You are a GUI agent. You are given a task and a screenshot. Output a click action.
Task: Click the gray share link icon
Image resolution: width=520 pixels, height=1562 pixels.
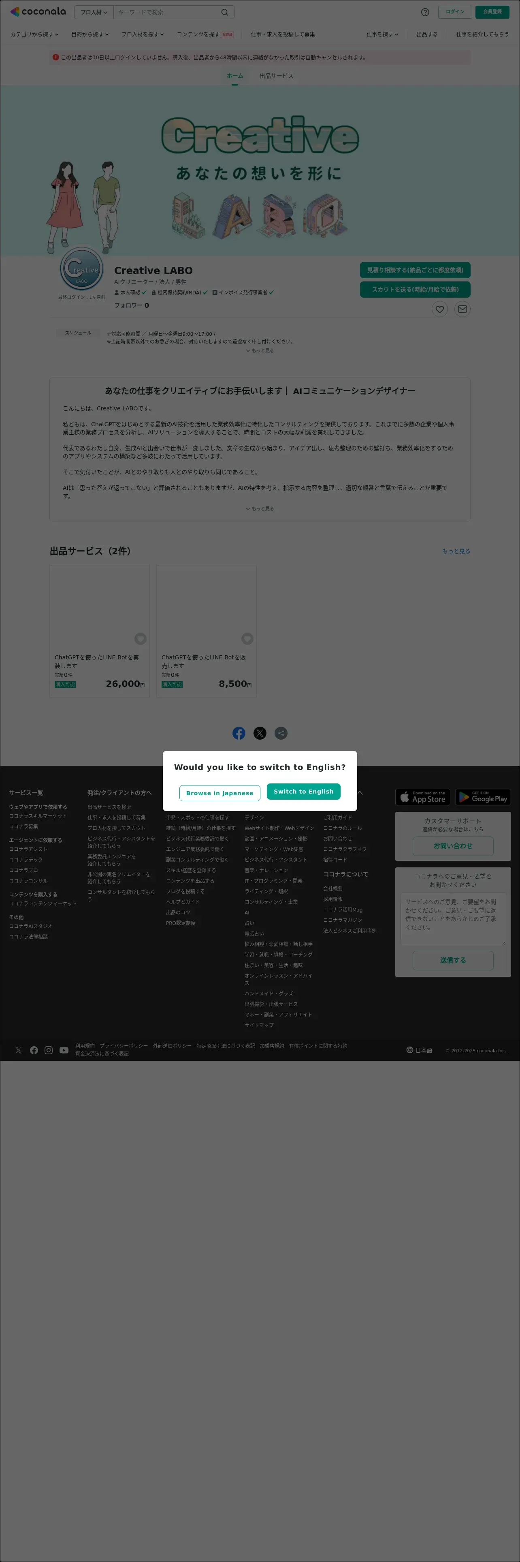click(x=281, y=733)
